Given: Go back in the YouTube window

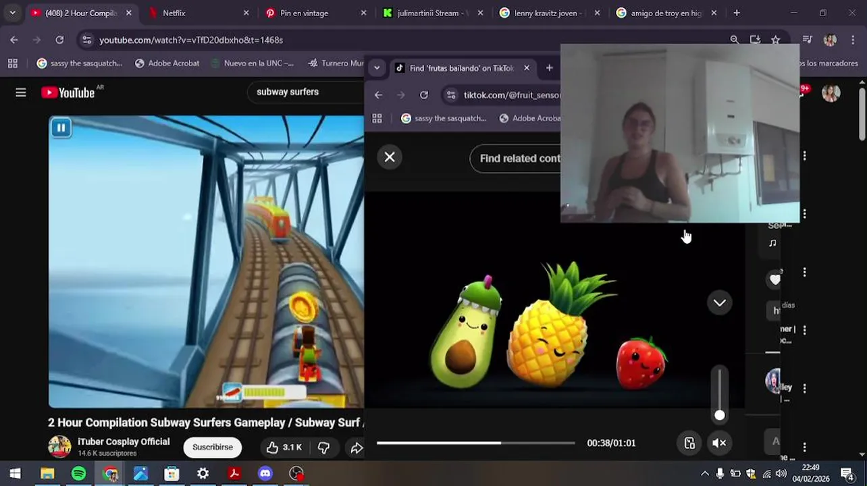Looking at the screenshot, I should click(14, 40).
